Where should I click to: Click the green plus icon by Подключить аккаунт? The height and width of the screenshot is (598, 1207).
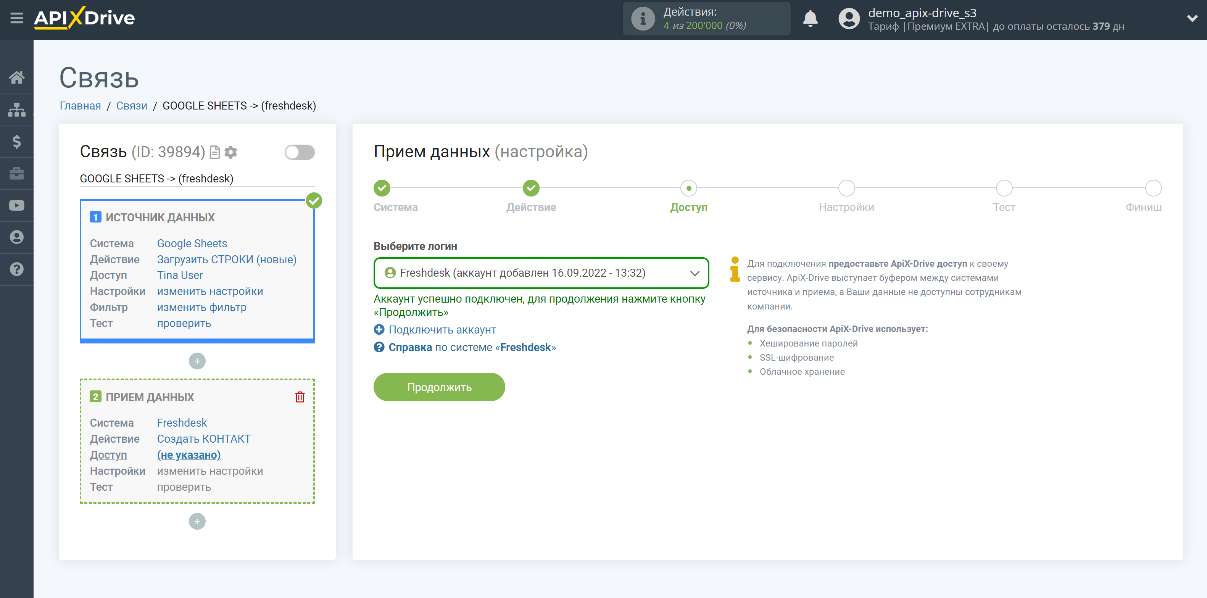tap(379, 329)
